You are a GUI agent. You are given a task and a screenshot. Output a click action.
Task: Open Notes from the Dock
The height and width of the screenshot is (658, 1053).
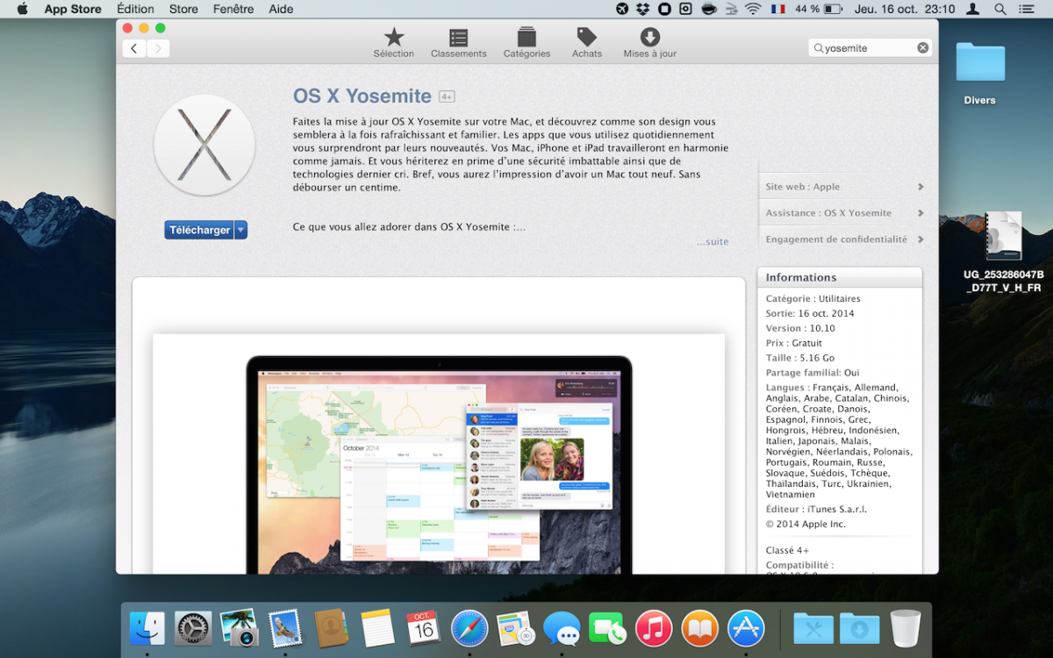coord(377,628)
